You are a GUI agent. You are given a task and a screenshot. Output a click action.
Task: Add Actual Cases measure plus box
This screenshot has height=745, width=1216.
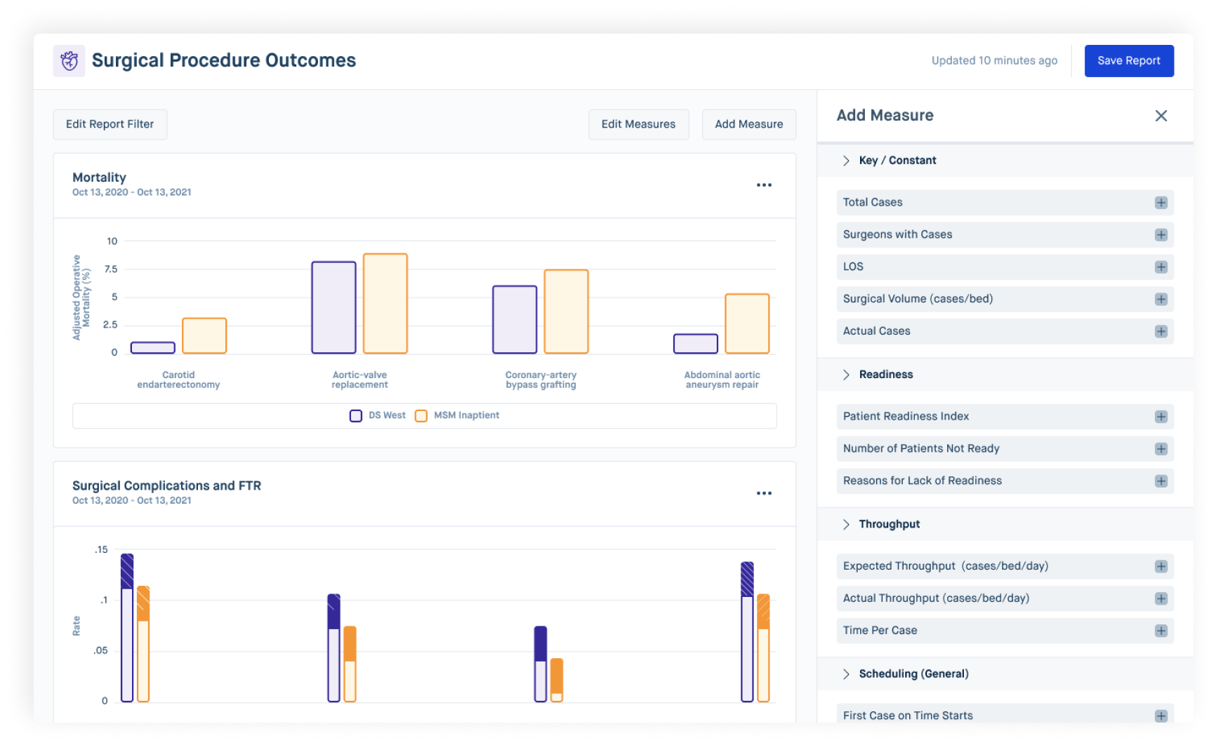[x=1161, y=332]
